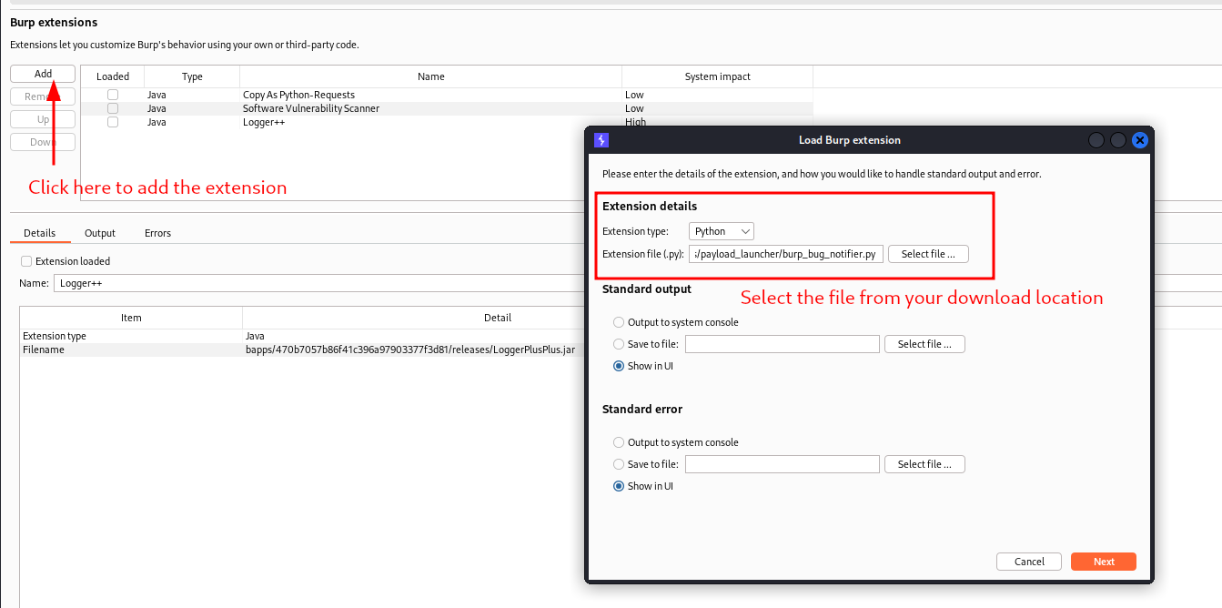Image resolution: width=1222 pixels, height=608 pixels.
Task: Click the Next button
Action: point(1104,562)
